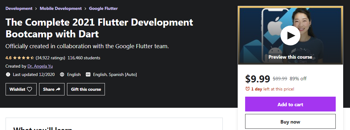Click the Google Flutter team subtitle

point(87,46)
